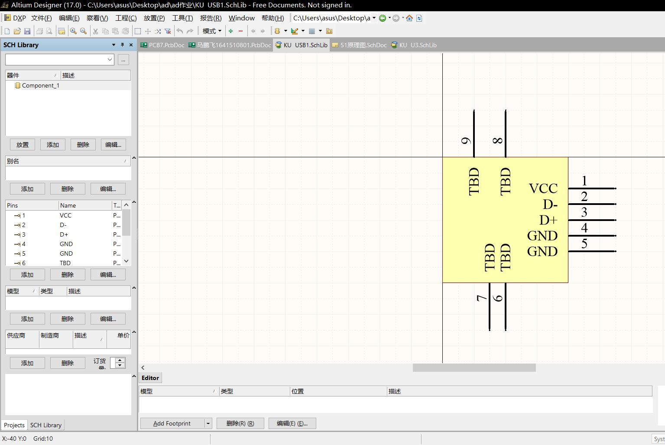The image size is (665, 445).
Task: Collapse the 别名 alias section
Action: click(x=134, y=158)
